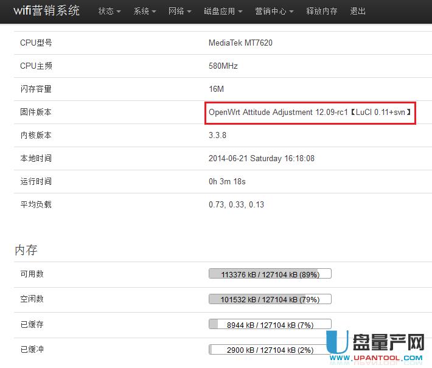Image resolution: width=432 pixels, height=368 pixels.
Task: Click 释放内存 in the navbar
Action: click(321, 11)
